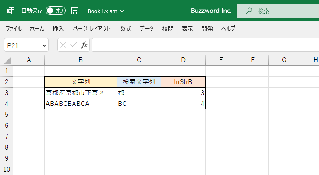Switch to the ホーム tab
The image size is (319, 175).
coord(37,28)
